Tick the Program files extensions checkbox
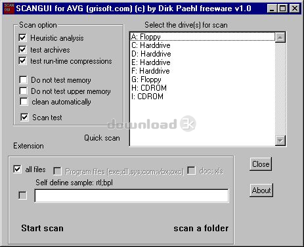 (x=57, y=171)
